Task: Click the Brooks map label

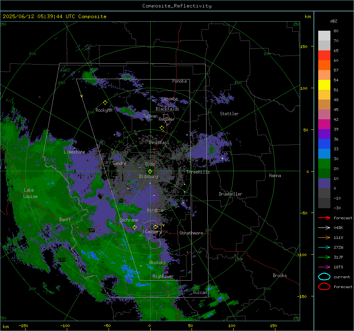Action: [280, 276]
